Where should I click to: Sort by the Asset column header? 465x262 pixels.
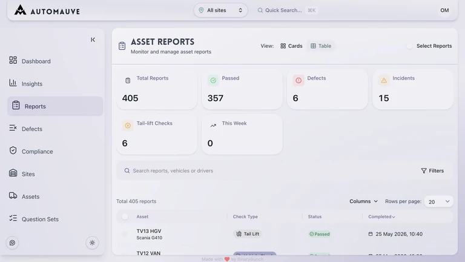coord(142,217)
